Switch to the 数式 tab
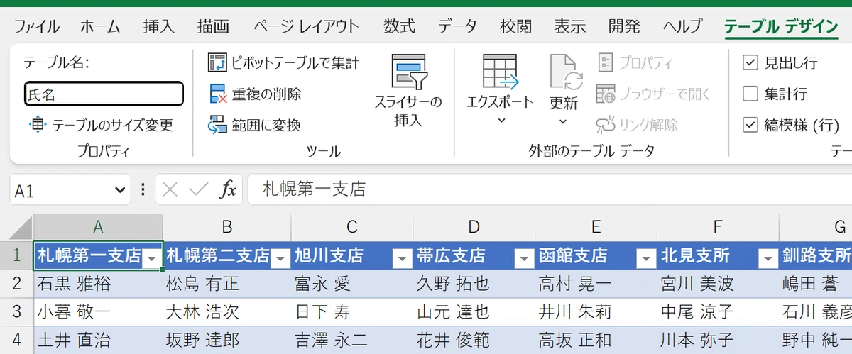 pyautogui.click(x=400, y=27)
